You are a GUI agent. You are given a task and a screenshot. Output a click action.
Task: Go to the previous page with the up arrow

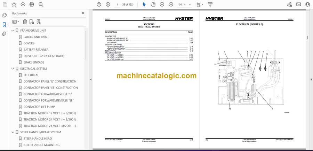click(x=99, y=5)
